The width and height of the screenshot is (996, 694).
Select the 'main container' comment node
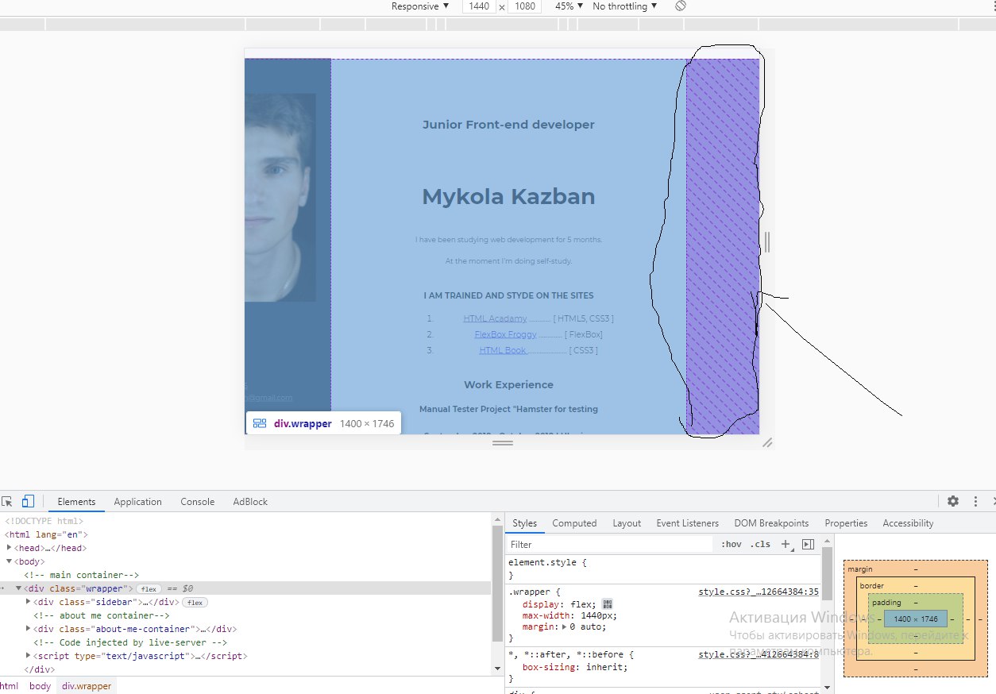pyautogui.click(x=81, y=575)
